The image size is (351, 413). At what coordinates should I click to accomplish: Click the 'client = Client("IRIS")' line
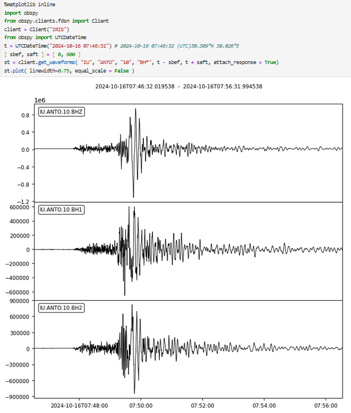[x=37, y=29]
